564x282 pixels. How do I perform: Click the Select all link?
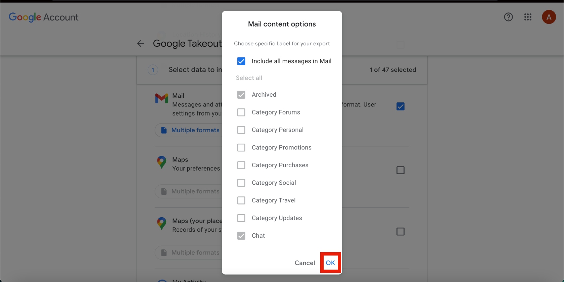(249, 78)
